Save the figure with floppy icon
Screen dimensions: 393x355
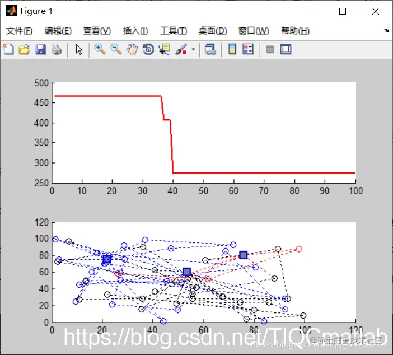tap(40, 49)
